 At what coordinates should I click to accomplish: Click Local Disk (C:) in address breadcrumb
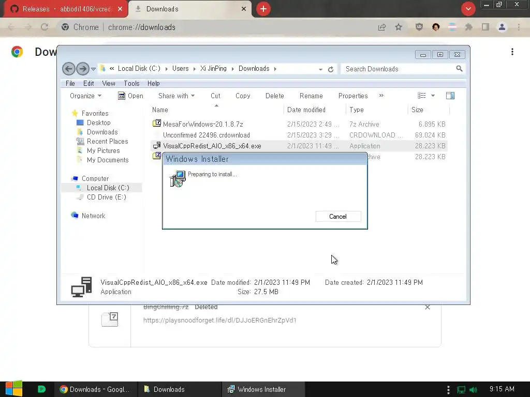pyautogui.click(x=139, y=69)
